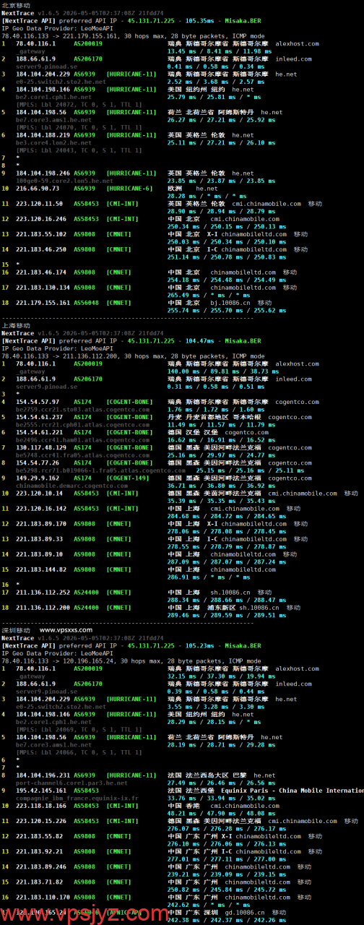364x925 pixels.
Task: Click hop IP '223.120.16.246'
Action: (x=41, y=219)
